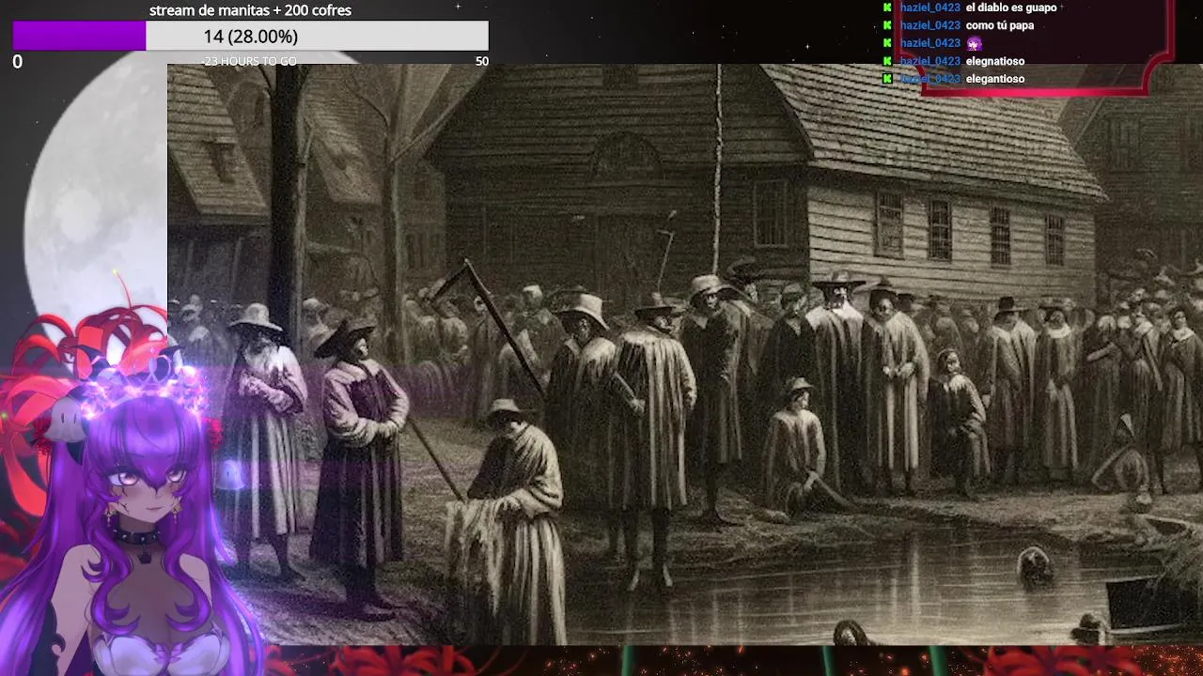Viewport: 1203px width, 676px height.
Task: Click the chat message "elegnatioso"
Action: coord(995,61)
